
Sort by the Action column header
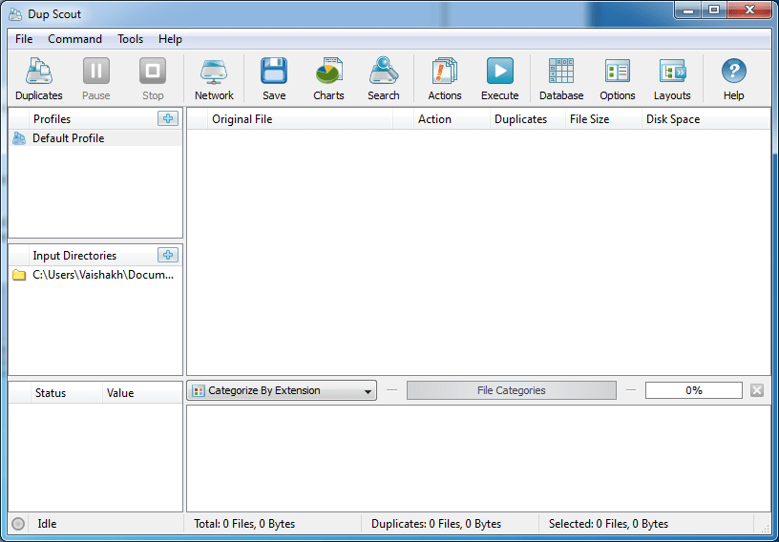coord(452,119)
